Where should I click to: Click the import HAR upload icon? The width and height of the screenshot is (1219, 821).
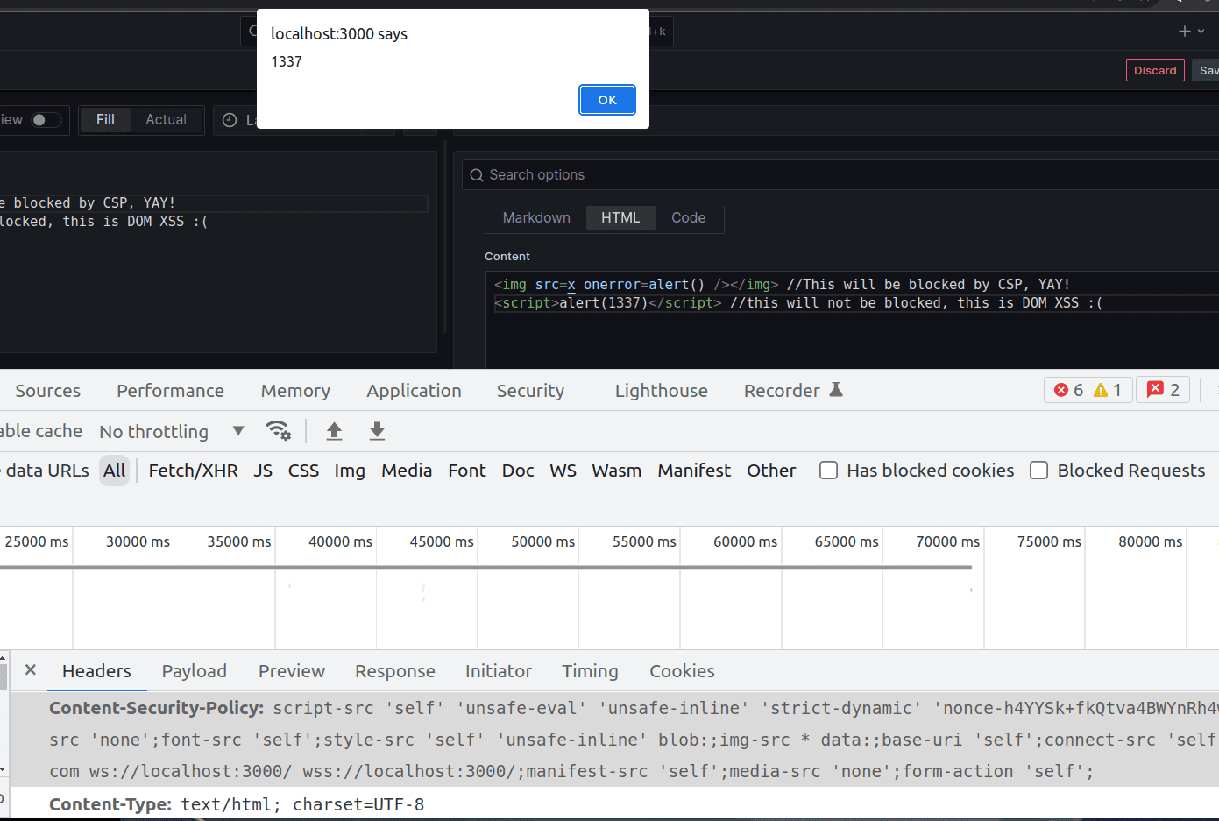click(334, 431)
